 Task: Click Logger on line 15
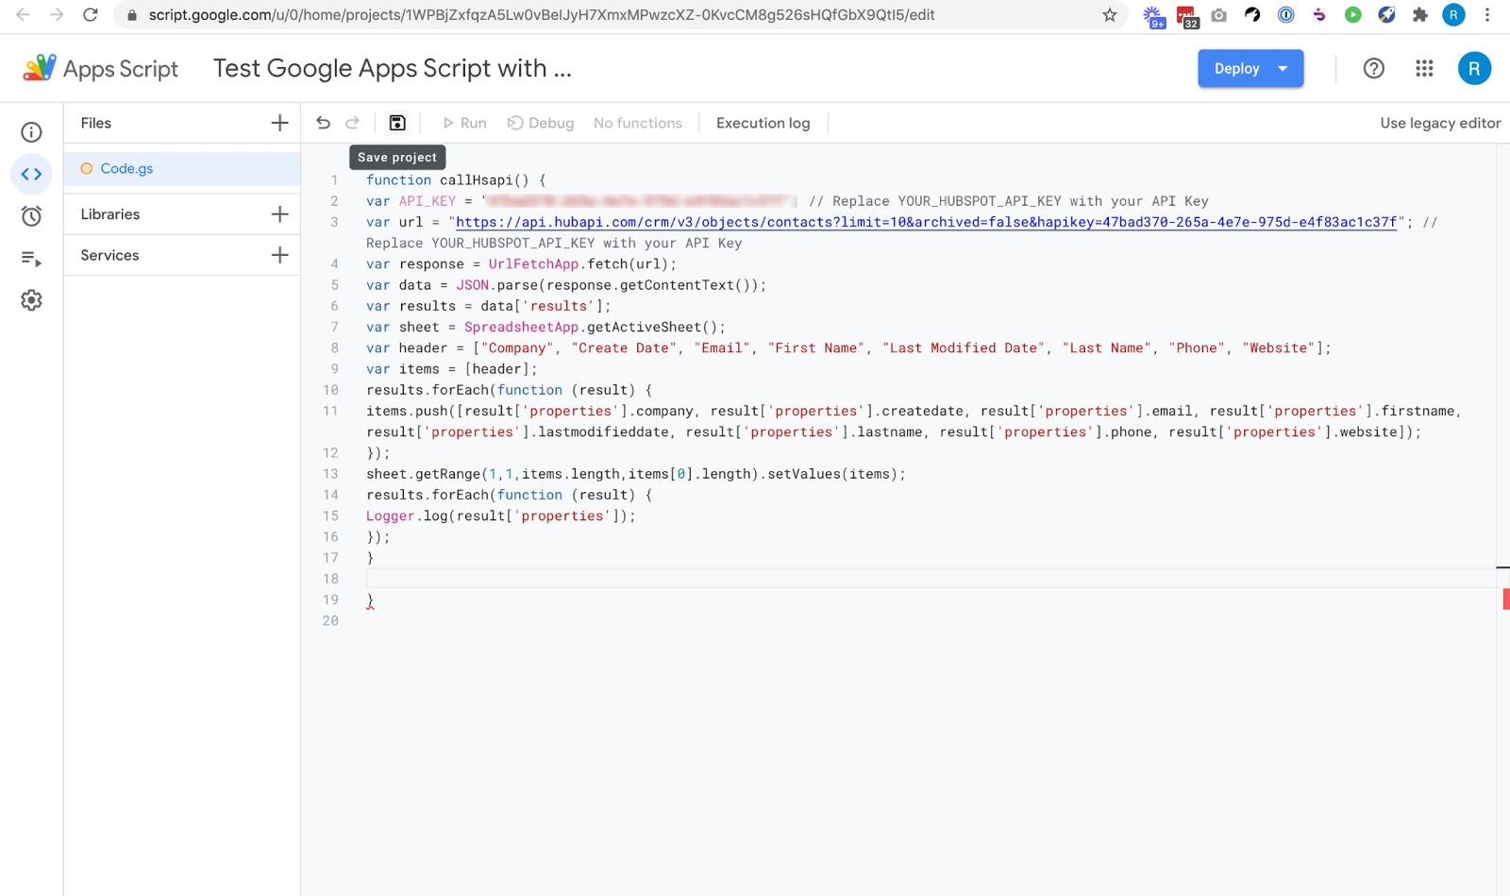(391, 516)
